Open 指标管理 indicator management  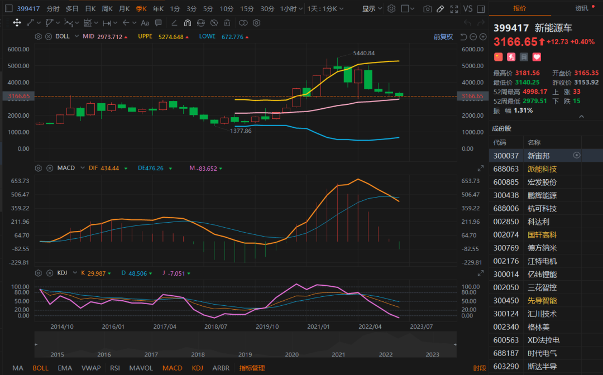[252, 368]
